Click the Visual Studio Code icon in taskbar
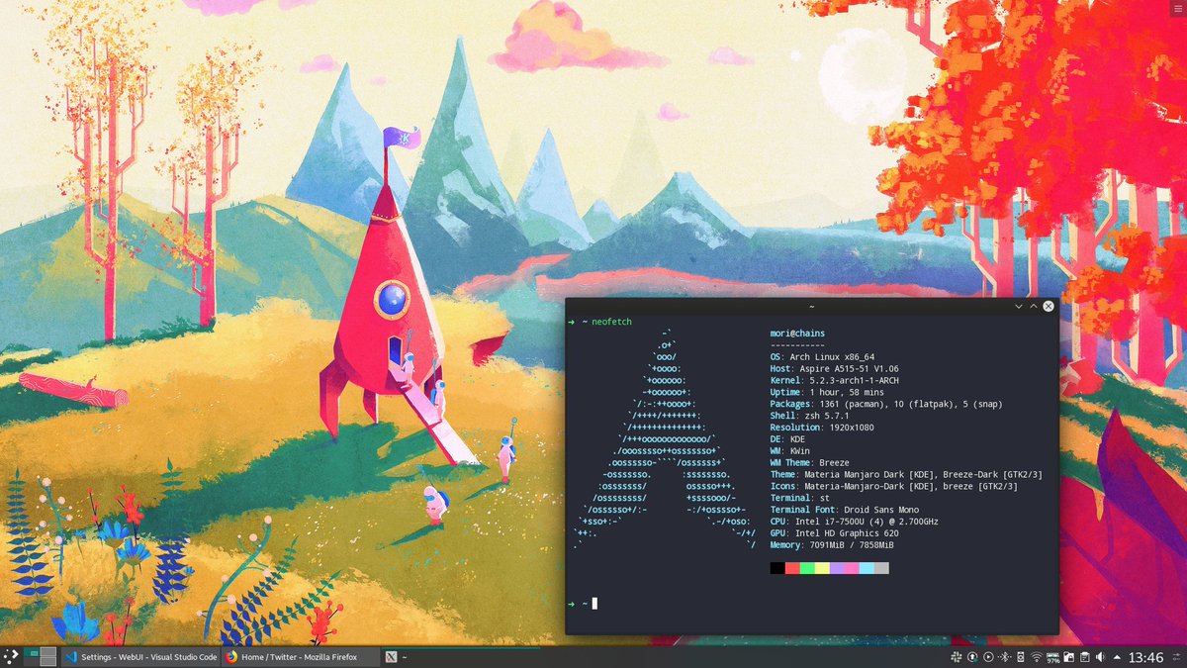This screenshot has width=1187, height=668. 70,657
